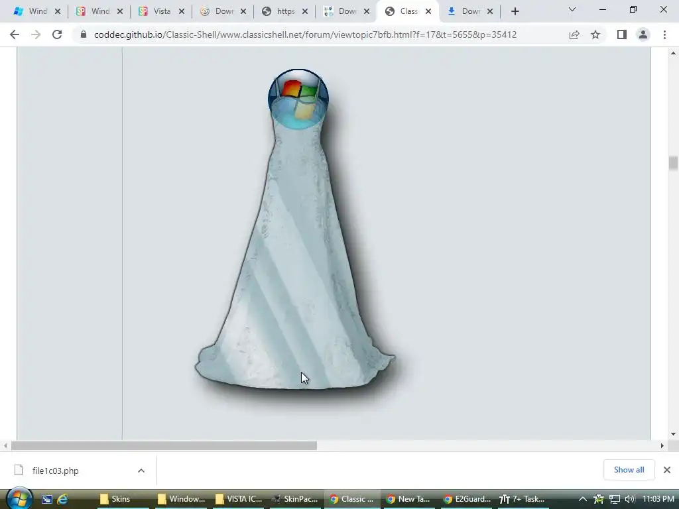Image resolution: width=679 pixels, height=509 pixels.
Task: Click the address bar URL
Action: (x=305, y=34)
